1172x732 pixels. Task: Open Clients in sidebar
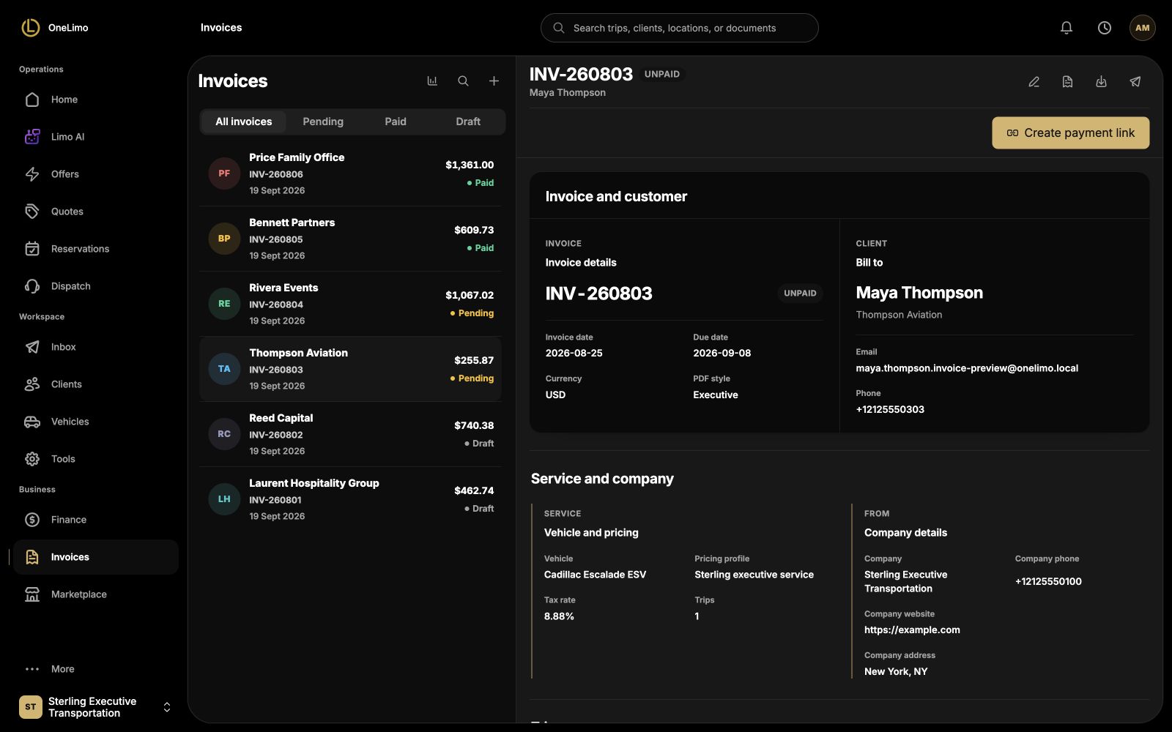point(96,384)
